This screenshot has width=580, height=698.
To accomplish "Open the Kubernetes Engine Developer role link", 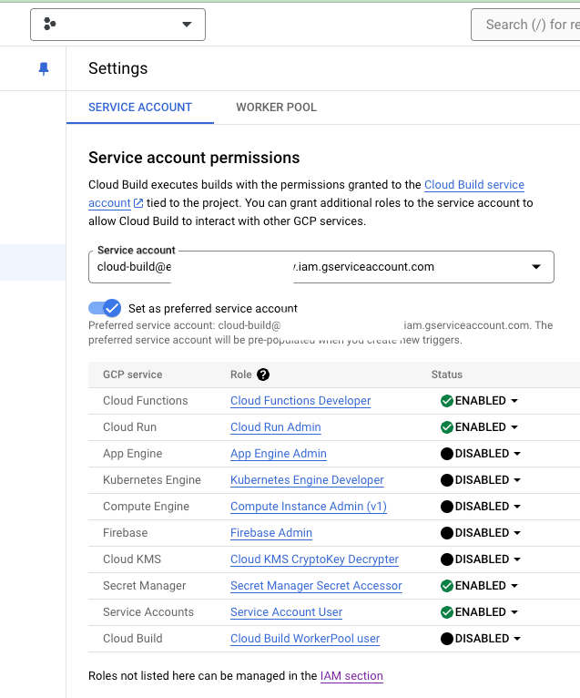I will [307, 480].
